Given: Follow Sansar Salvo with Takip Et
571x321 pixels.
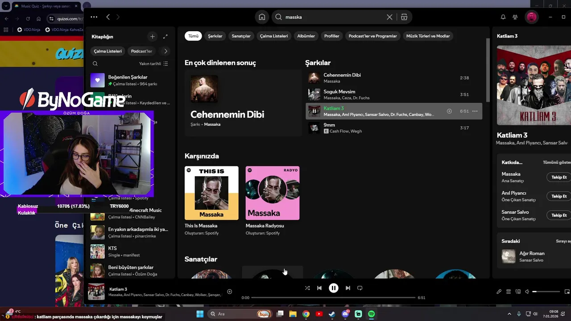Looking at the screenshot, I should 559,215.
